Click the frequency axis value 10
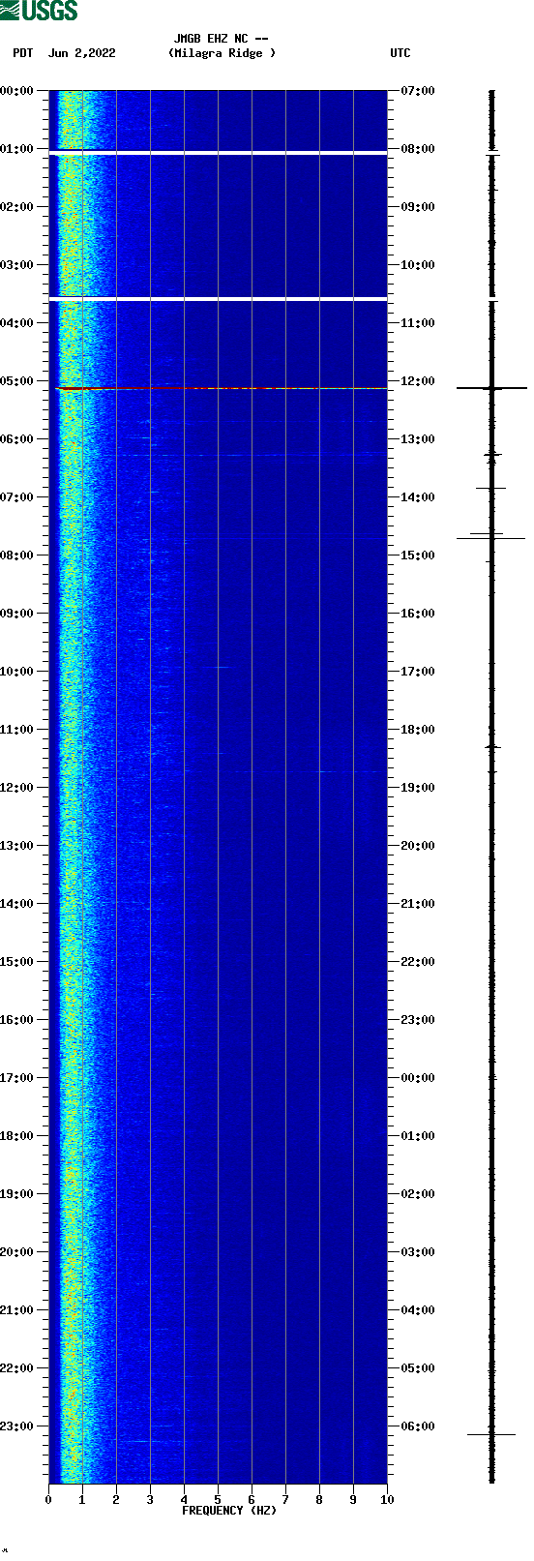The width and height of the screenshot is (534, 1561). tap(387, 1501)
